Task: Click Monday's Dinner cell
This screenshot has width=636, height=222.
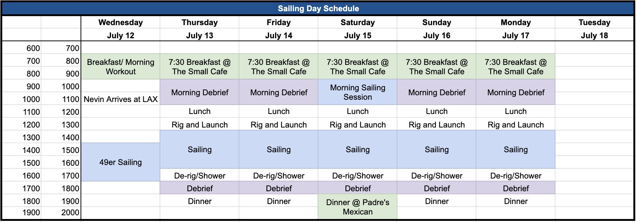Action: pyautogui.click(x=516, y=201)
